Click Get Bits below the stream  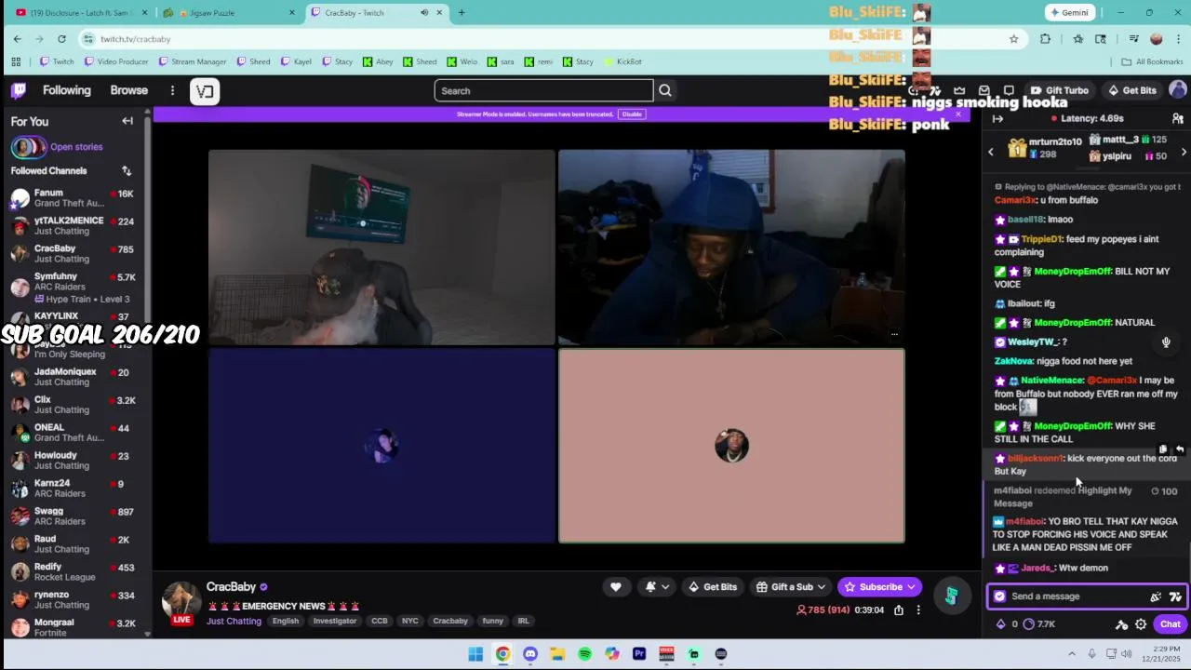(713, 587)
